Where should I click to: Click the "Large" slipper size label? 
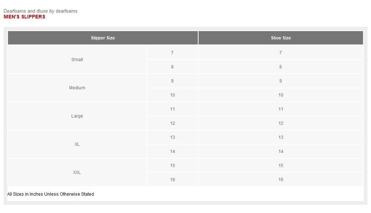tap(77, 116)
